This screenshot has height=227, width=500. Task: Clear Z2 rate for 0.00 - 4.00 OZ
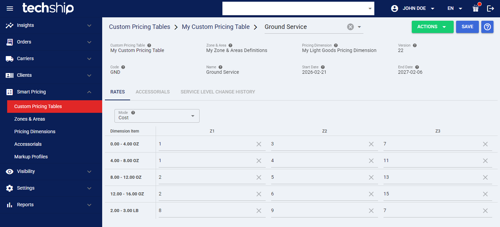371,144
